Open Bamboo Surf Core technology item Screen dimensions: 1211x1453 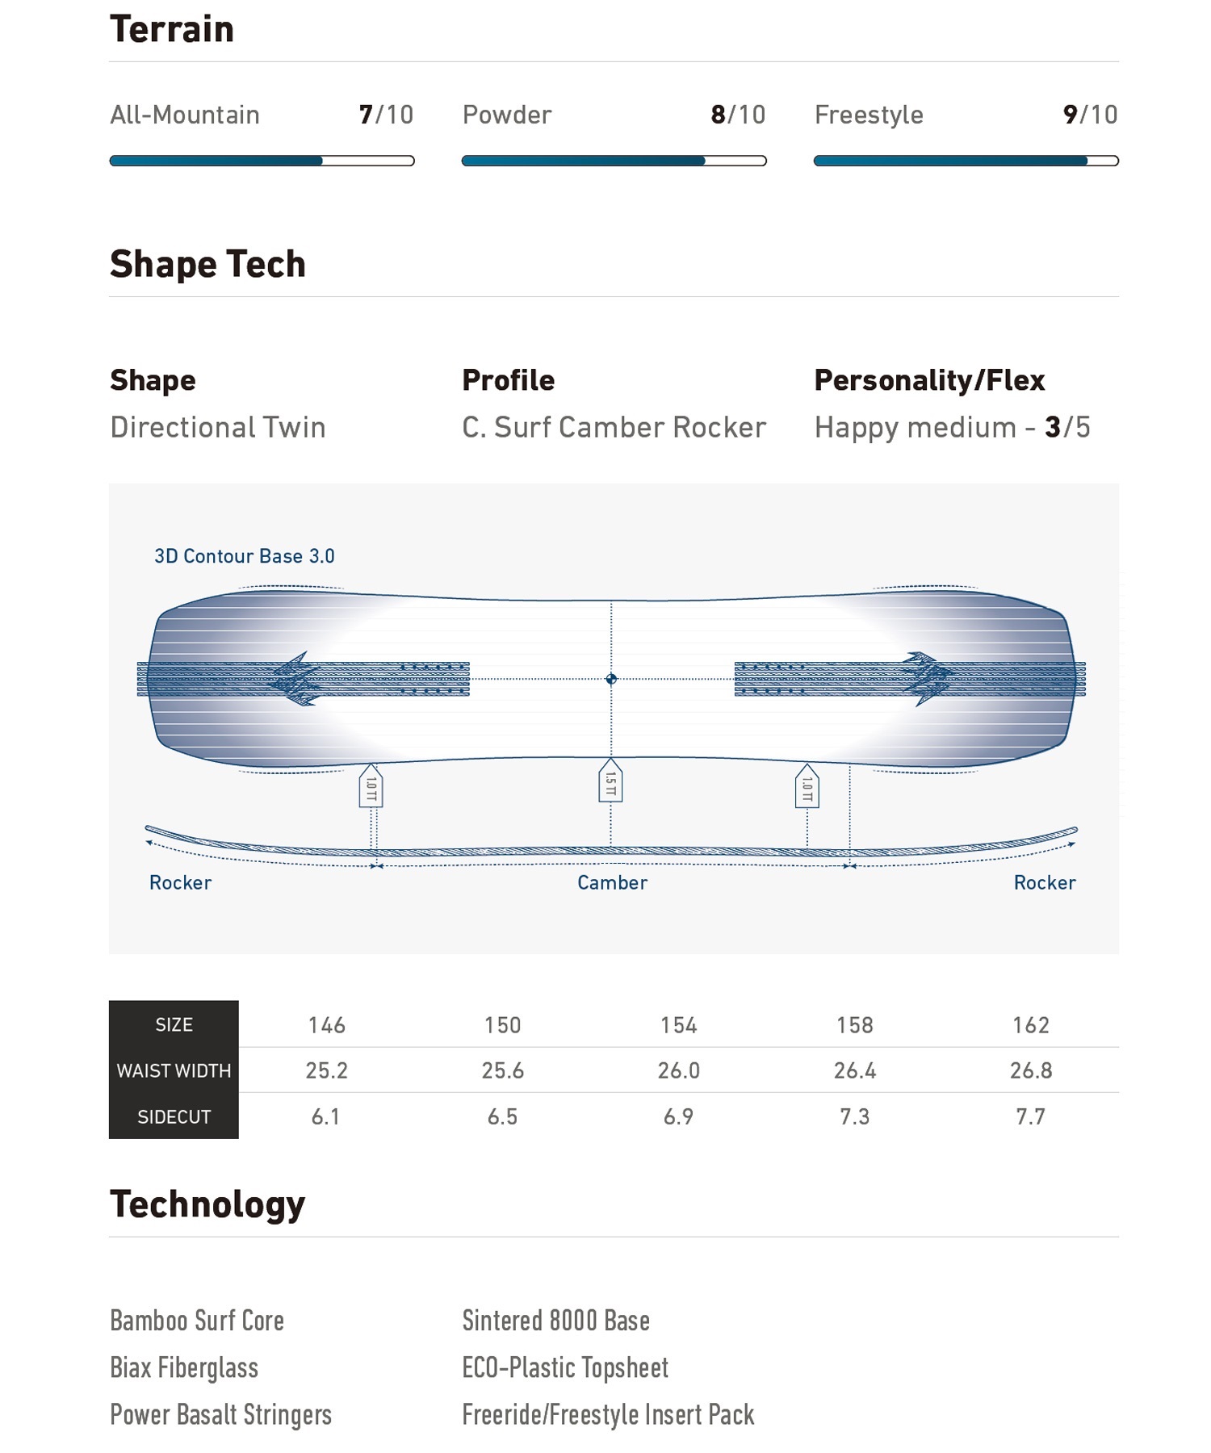coord(197,1321)
